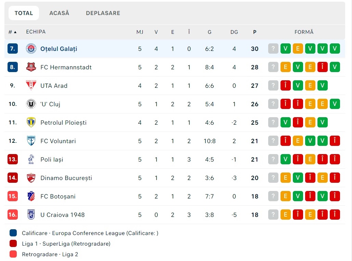
Task: Sort table by the P points header
Action: 255,32
